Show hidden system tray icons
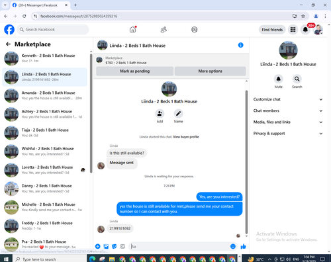Image resolution: width=331 pixels, height=262 pixels. (269, 259)
